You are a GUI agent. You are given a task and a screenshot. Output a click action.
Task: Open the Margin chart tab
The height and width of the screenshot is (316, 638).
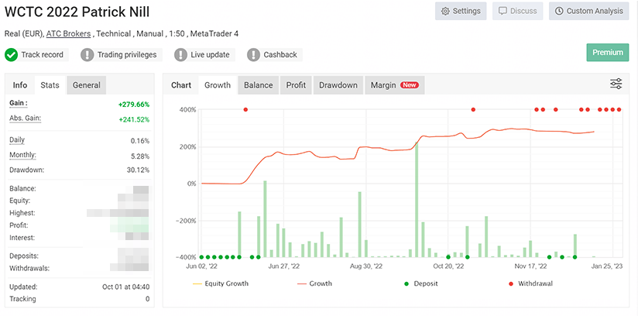click(x=394, y=85)
